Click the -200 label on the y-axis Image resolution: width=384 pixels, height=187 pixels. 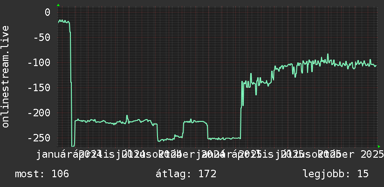coord(39,113)
